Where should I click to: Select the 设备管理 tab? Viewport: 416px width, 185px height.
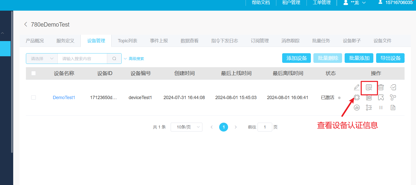coord(96,41)
